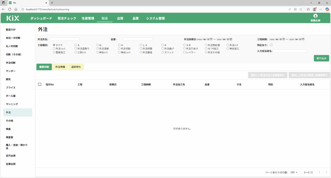Image resolution: width=331 pixels, height=178 pixels.
Task: Open マシニング in the sidebar
Action: coord(12,104)
